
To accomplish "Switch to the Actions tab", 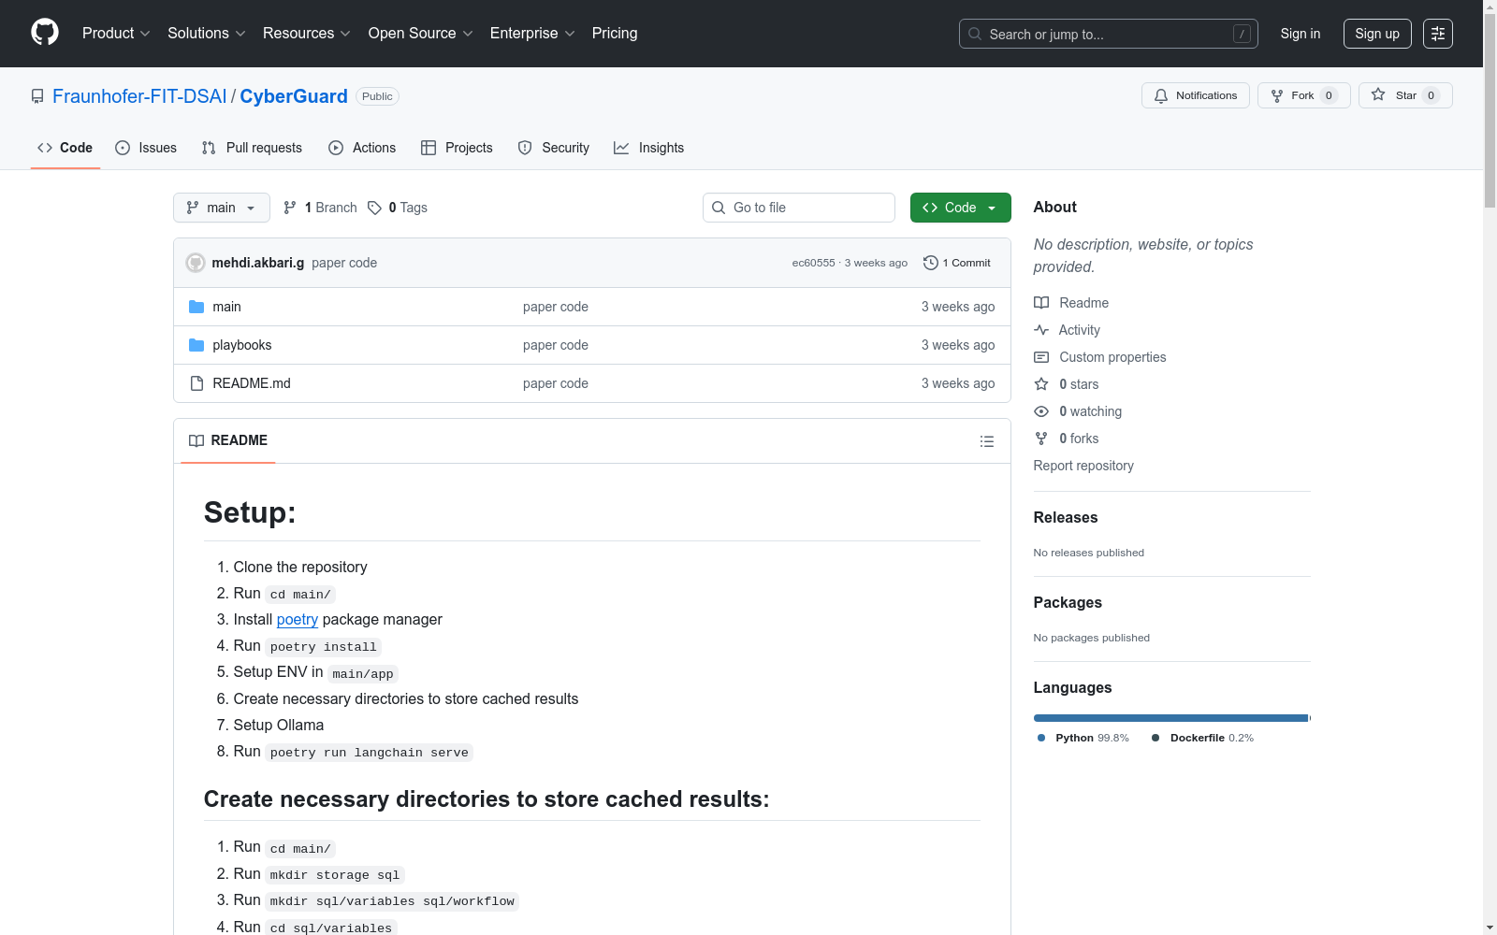I will click(x=362, y=148).
